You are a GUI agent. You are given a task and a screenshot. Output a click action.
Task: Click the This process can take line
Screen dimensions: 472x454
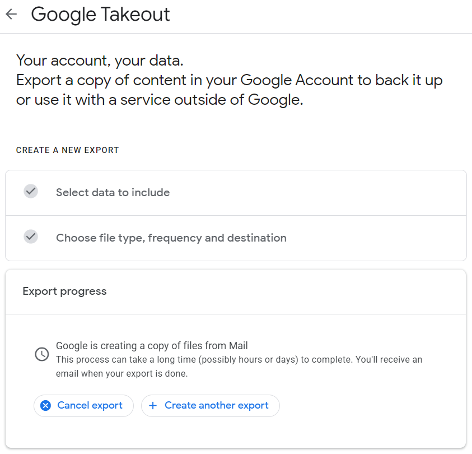[x=239, y=360]
